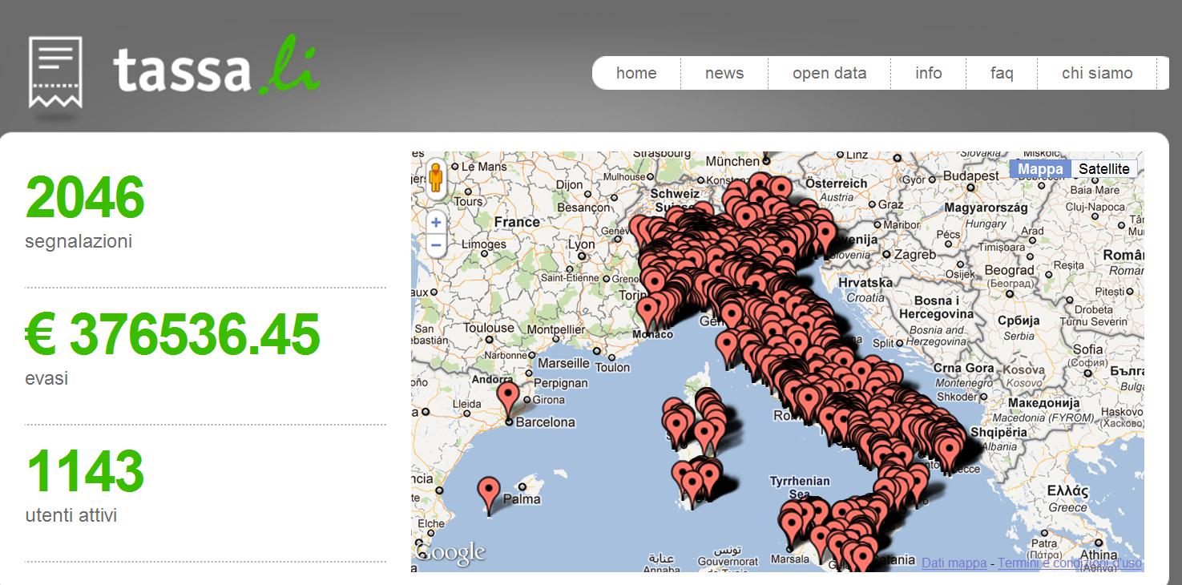Select the info menu item
The width and height of the screenshot is (1182, 585).
coord(928,73)
